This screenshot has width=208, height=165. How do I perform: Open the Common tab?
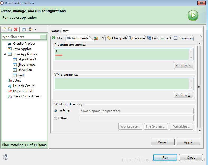coord(183,38)
